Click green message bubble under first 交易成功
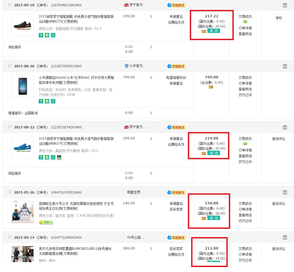The width and height of the screenshot is (294, 272). 245,22
